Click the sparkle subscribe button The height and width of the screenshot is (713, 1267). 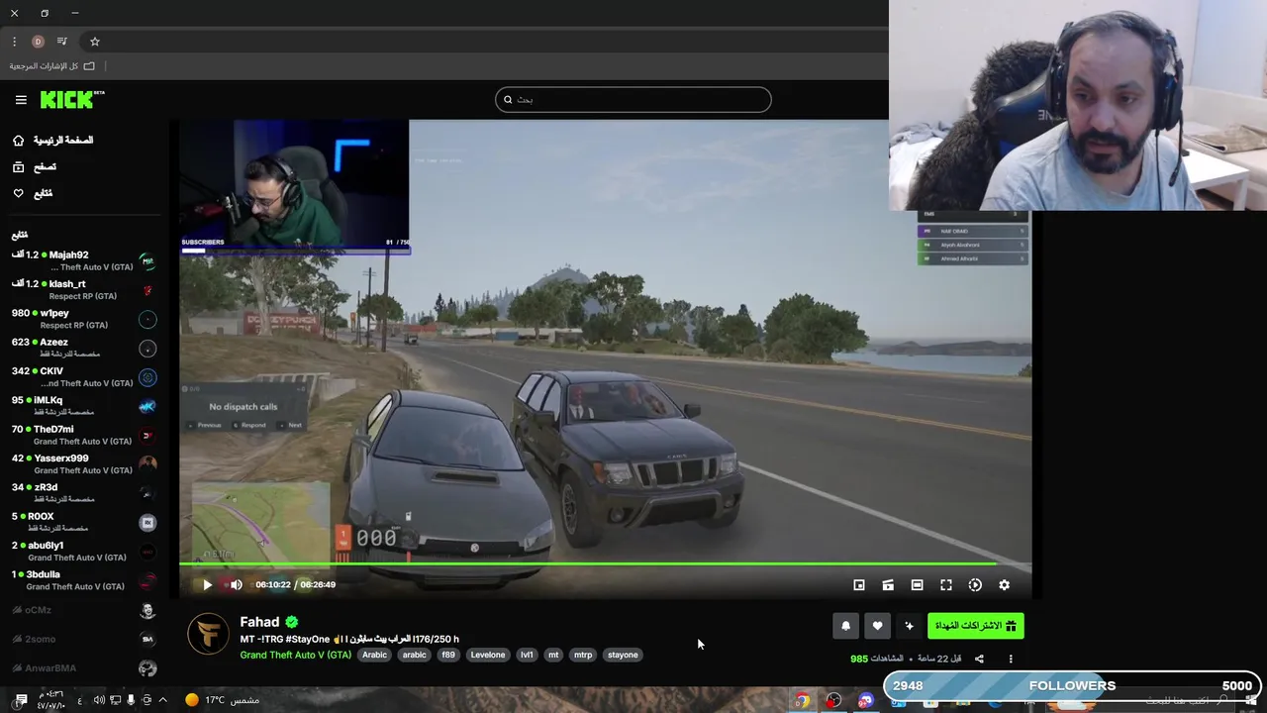(909, 626)
